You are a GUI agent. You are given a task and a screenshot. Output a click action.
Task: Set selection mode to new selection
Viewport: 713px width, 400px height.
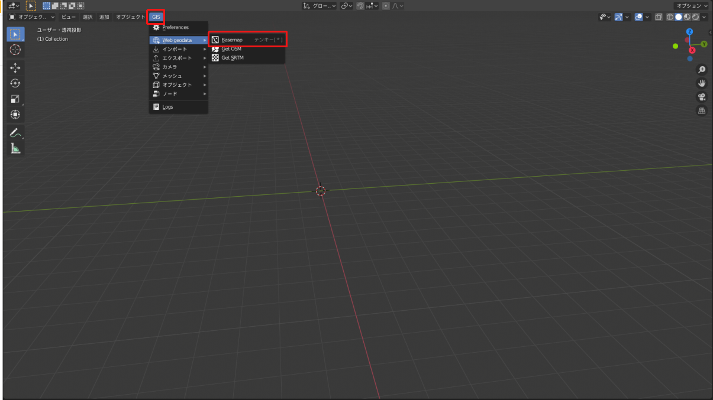tap(47, 6)
